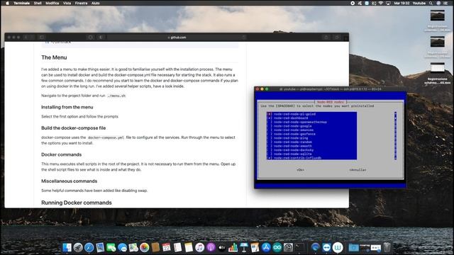
Task: Select the lowest screen recording desktop file
Action: coord(437,68)
